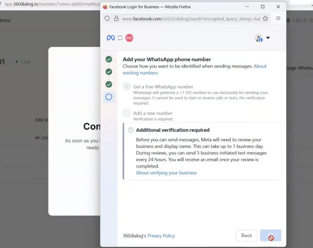The height and width of the screenshot is (248, 313).
Task: Open About existing numbers link
Action: click(195, 70)
